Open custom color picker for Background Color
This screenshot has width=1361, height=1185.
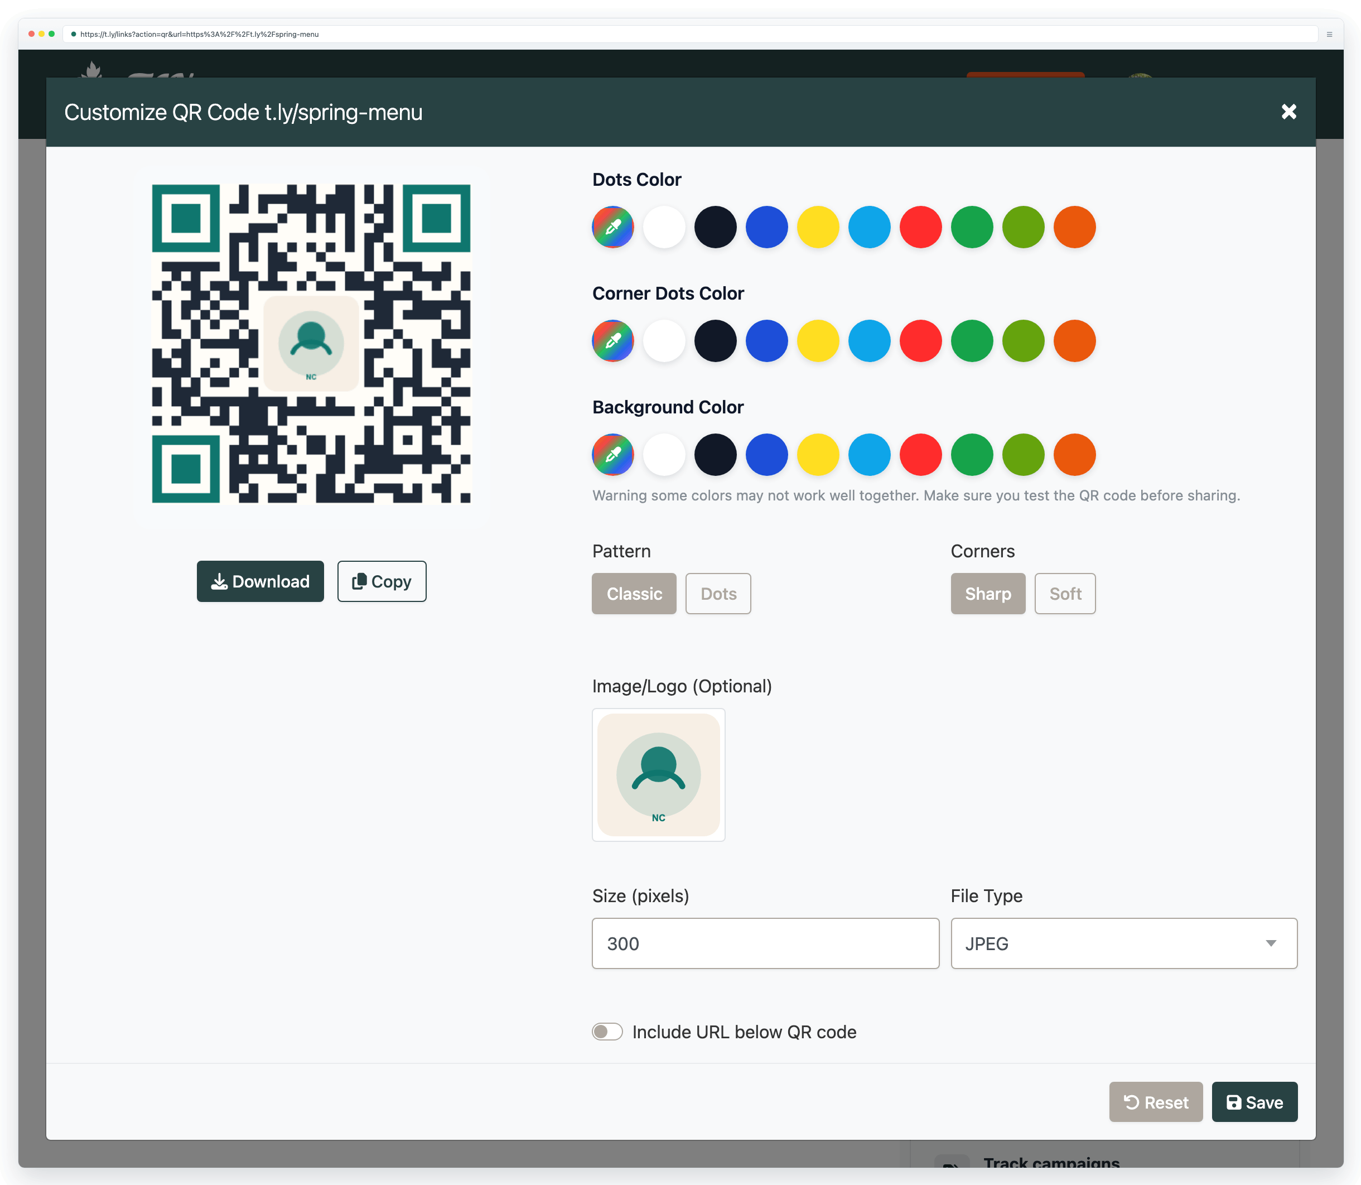coord(613,454)
